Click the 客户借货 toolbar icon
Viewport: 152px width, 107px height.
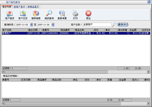[10, 14]
